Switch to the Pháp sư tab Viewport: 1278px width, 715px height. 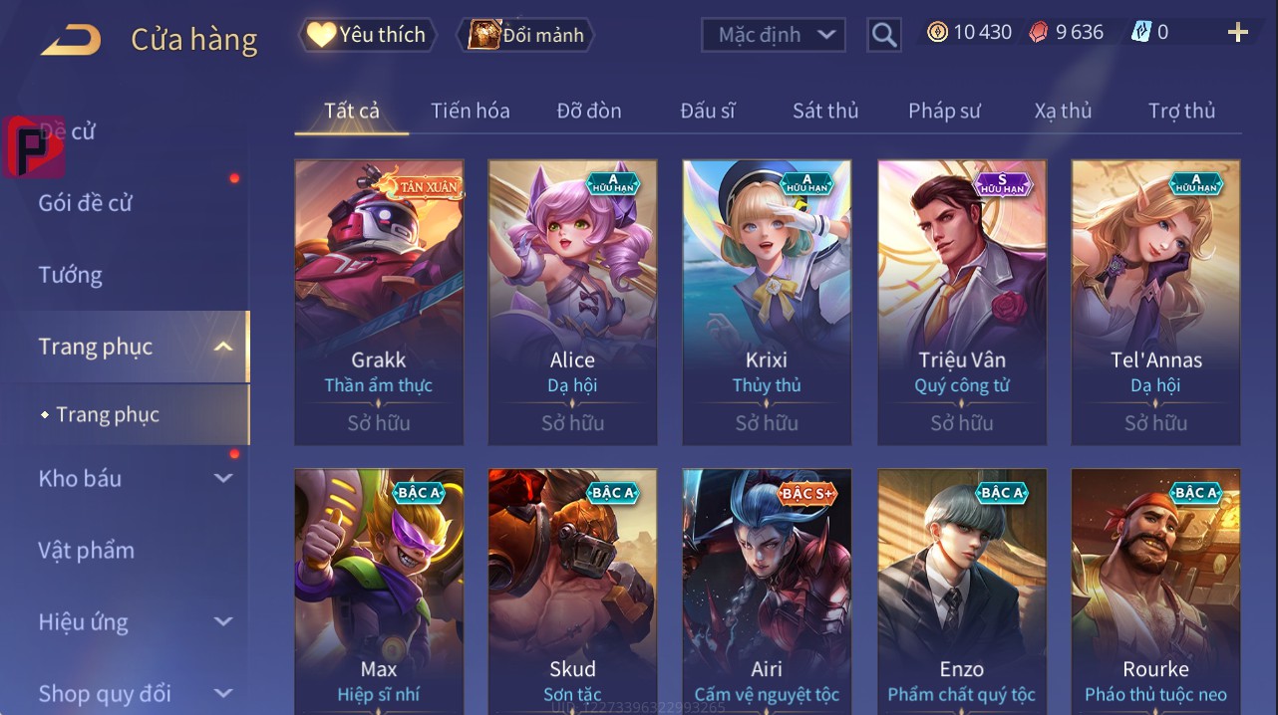pyautogui.click(x=944, y=111)
